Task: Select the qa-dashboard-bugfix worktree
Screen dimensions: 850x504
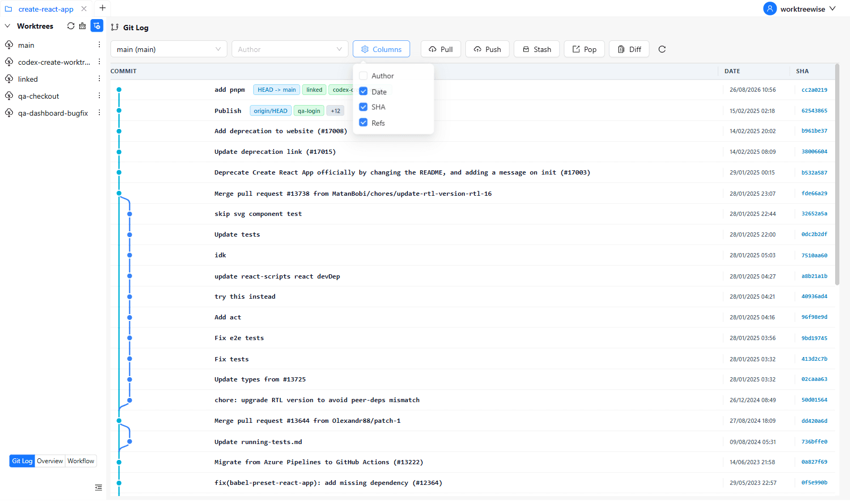Action: tap(53, 113)
